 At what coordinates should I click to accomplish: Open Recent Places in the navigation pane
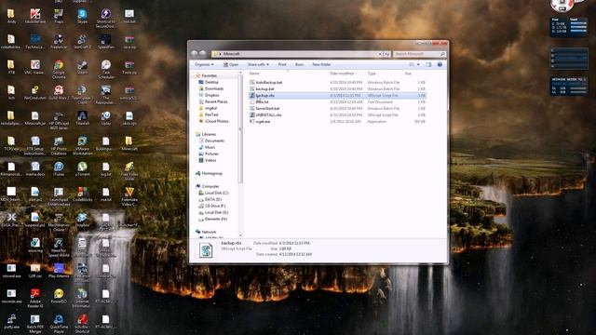click(x=216, y=101)
